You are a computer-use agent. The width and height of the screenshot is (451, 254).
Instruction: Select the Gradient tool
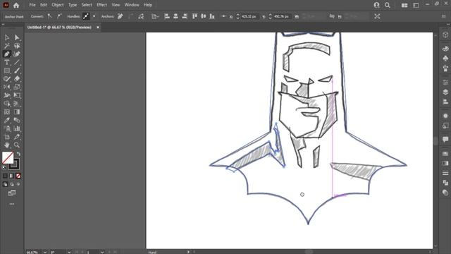tap(17, 111)
